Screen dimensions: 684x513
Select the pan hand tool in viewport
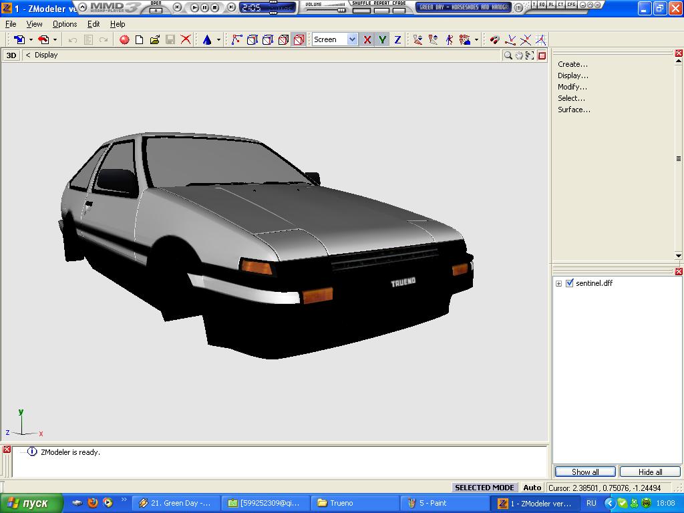(519, 55)
